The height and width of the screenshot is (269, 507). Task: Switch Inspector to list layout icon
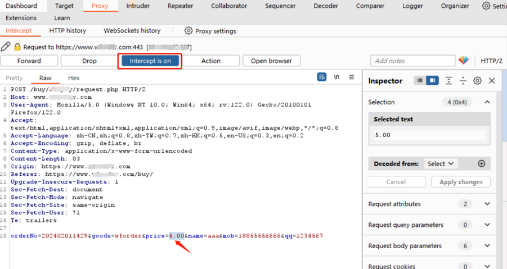point(420,81)
